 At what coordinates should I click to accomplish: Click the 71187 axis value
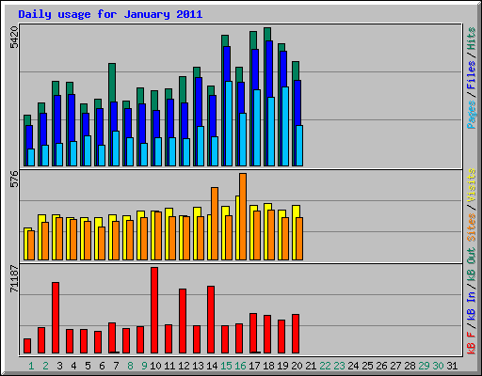point(14,279)
